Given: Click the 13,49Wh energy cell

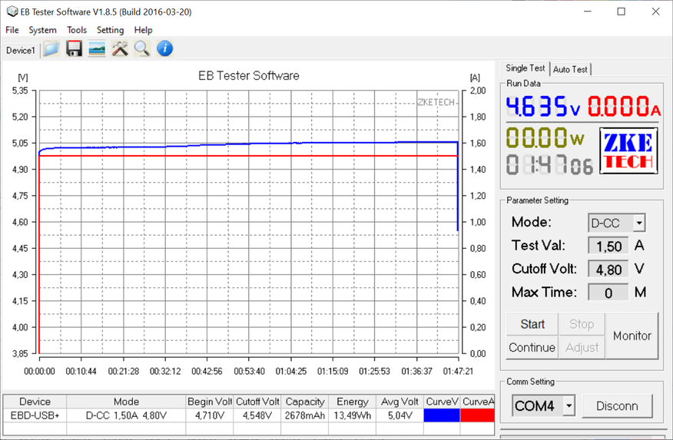Looking at the screenshot, I should tap(353, 415).
